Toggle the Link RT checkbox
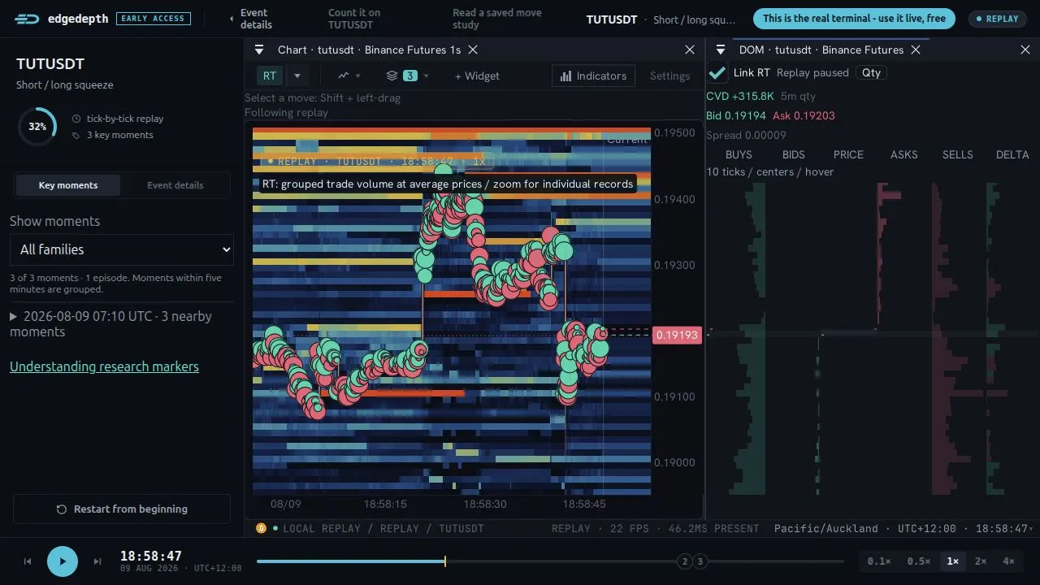The image size is (1040, 585). [717, 73]
